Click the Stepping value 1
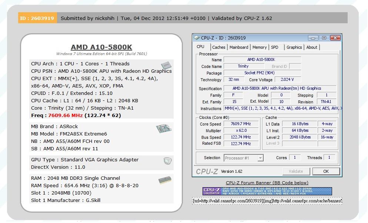Image resolution: width=368 pixels, height=223 pixels. coord(326,95)
